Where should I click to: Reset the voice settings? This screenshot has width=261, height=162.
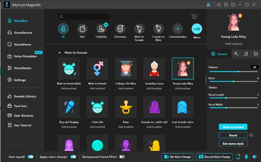point(233,135)
